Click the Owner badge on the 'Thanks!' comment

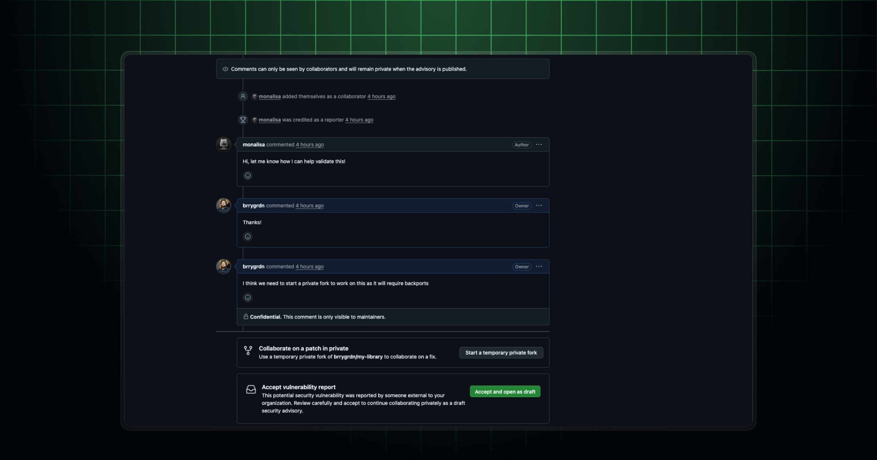522,206
